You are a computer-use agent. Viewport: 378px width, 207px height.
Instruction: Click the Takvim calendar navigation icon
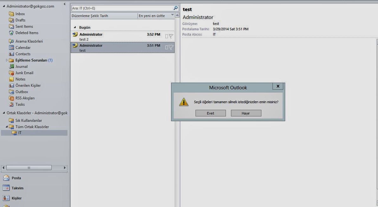6,188
